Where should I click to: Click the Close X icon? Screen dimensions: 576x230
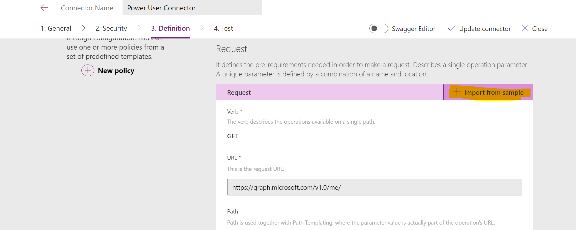click(x=525, y=28)
